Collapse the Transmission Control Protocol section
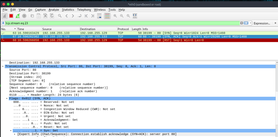This screenshot has width=278, height=137. [x=3, y=66]
